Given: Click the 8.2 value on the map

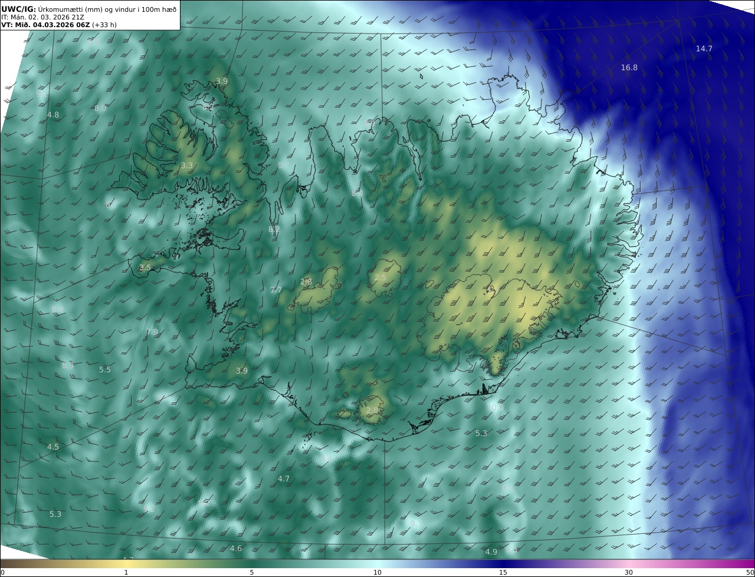Looking at the screenshot, I should click(274, 229).
